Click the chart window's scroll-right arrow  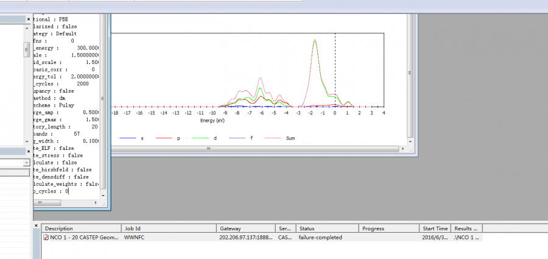[x=402, y=149]
